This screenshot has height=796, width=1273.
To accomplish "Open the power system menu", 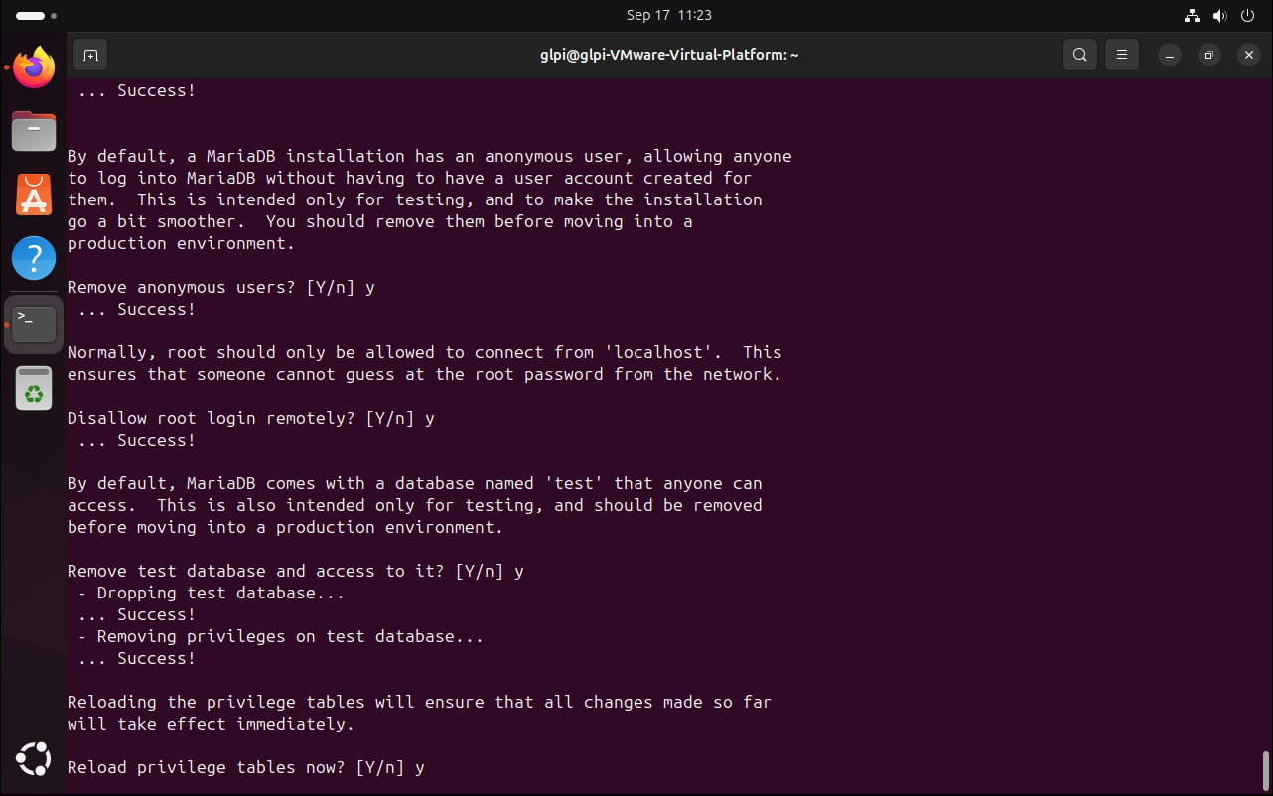I will [1248, 16].
